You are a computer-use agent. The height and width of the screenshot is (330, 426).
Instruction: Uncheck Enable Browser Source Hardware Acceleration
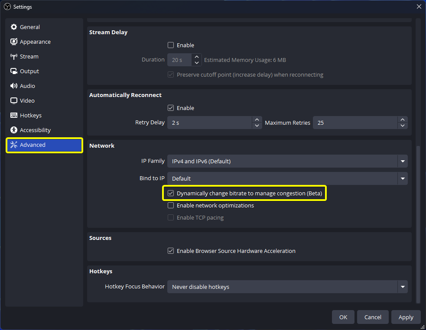point(171,251)
